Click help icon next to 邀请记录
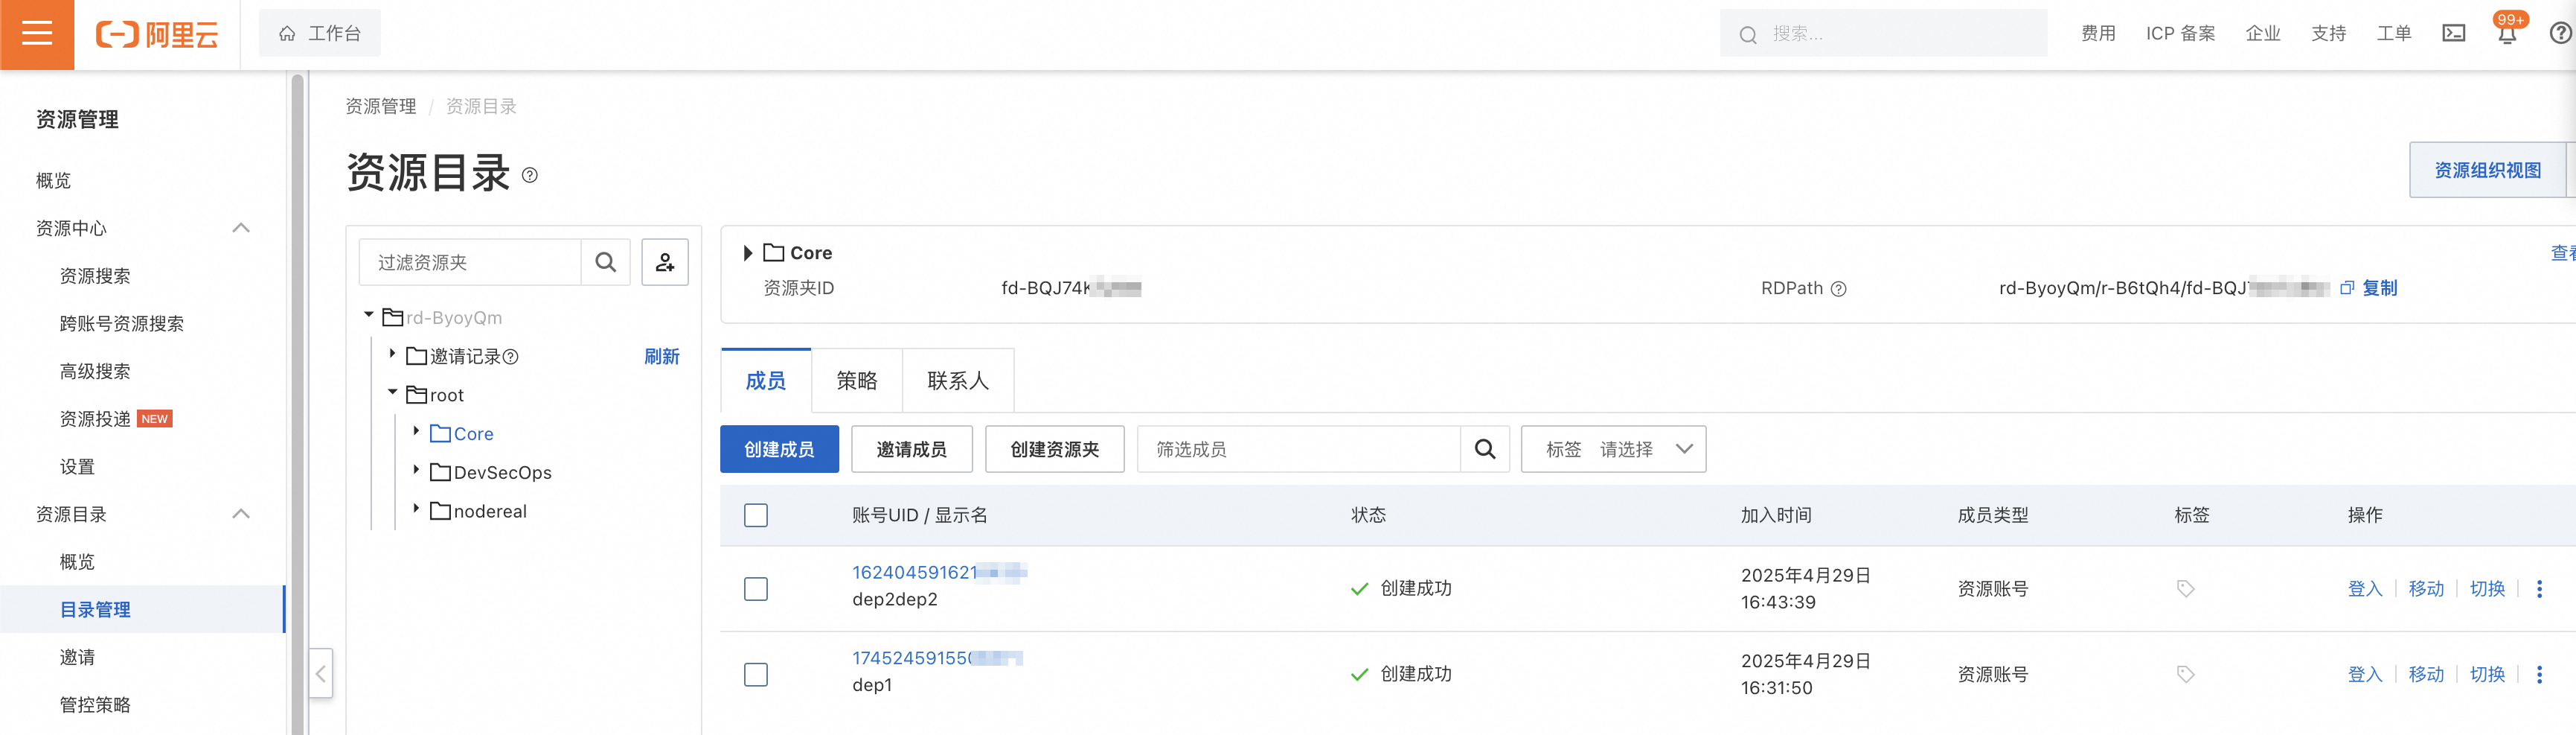 pyautogui.click(x=511, y=357)
